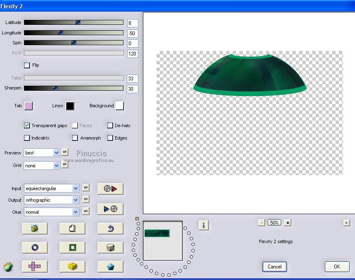Enable the Indicatrix checkbox

tap(27, 138)
